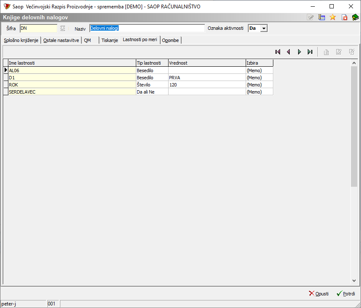Open the Oznaka aktivnosti dropdown
Screen dimensions: 361x308
(x=264, y=29)
